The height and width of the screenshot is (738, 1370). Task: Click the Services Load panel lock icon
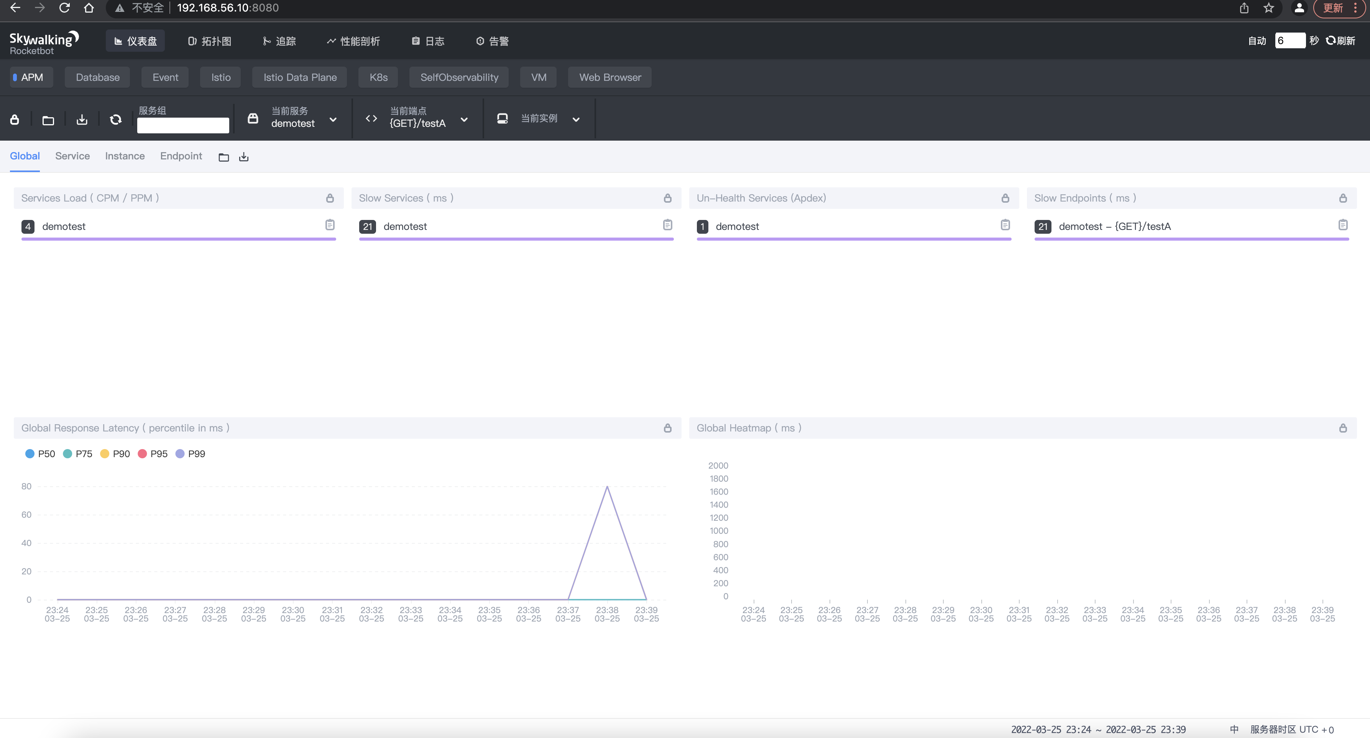[x=330, y=198]
